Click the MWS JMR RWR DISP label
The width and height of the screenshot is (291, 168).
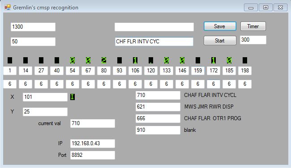click(209, 107)
